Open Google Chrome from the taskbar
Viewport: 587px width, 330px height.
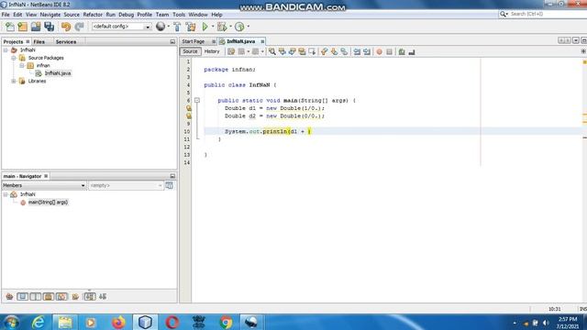click(x=226, y=322)
